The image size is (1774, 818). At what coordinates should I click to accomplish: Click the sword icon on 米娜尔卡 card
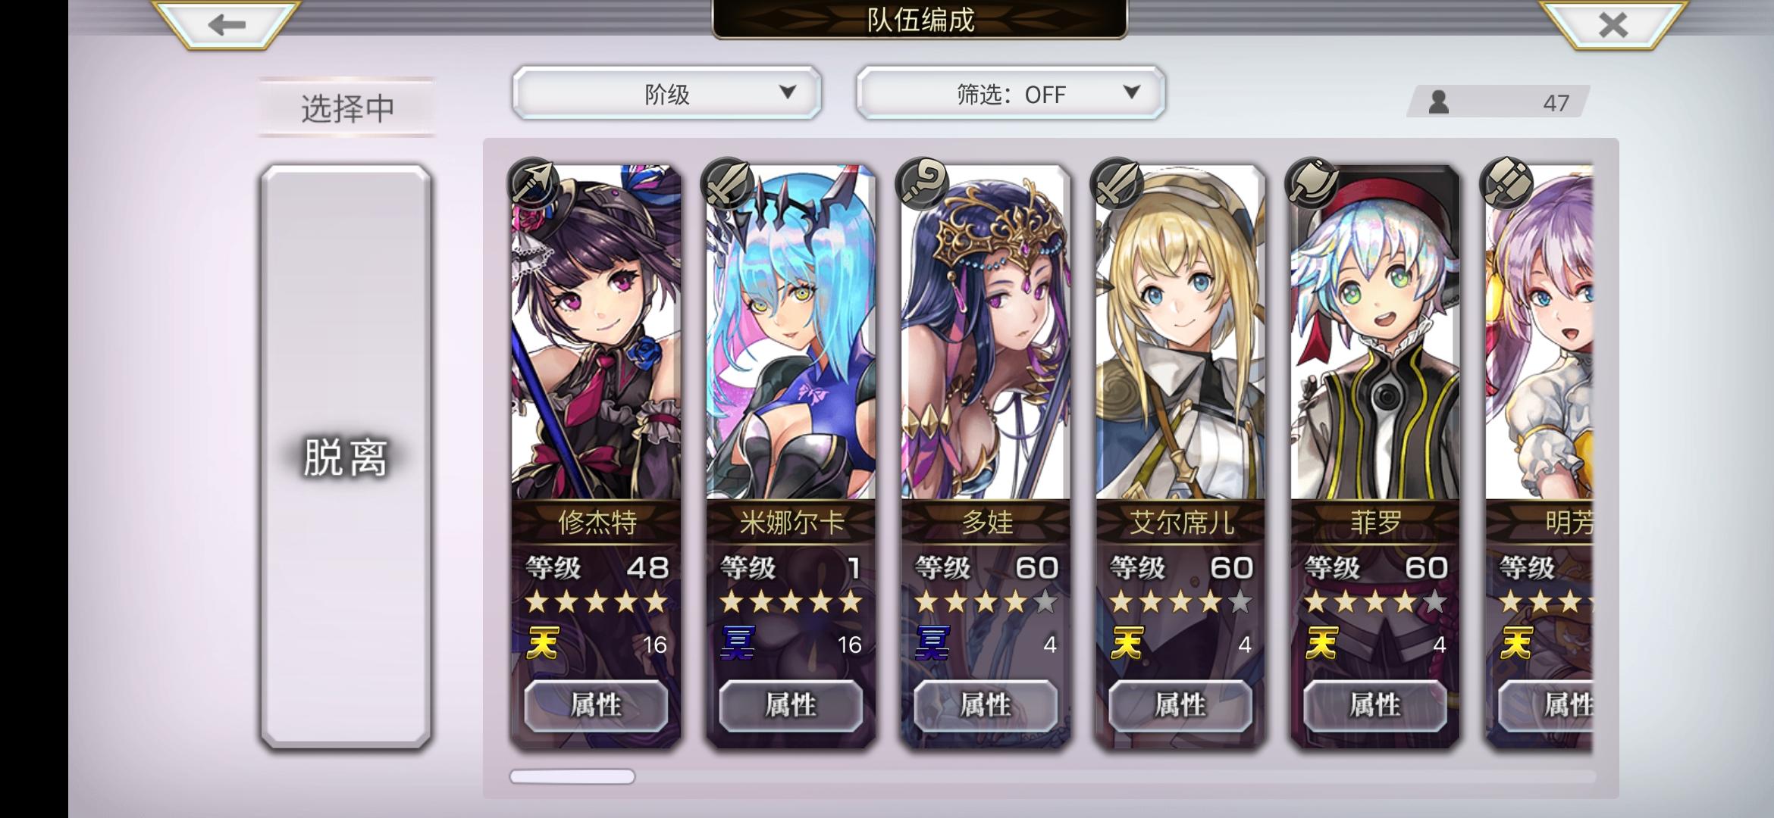[x=728, y=183]
